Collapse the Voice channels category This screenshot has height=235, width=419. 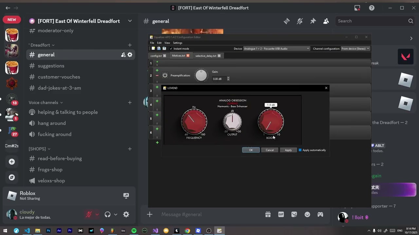tap(46, 102)
